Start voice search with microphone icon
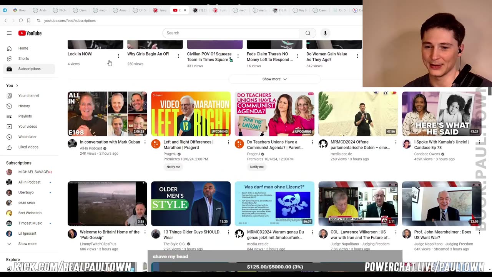The height and width of the screenshot is (277, 492). click(x=325, y=33)
